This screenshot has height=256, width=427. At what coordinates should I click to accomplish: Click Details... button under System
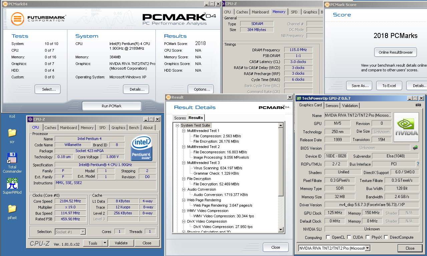click(x=136, y=89)
